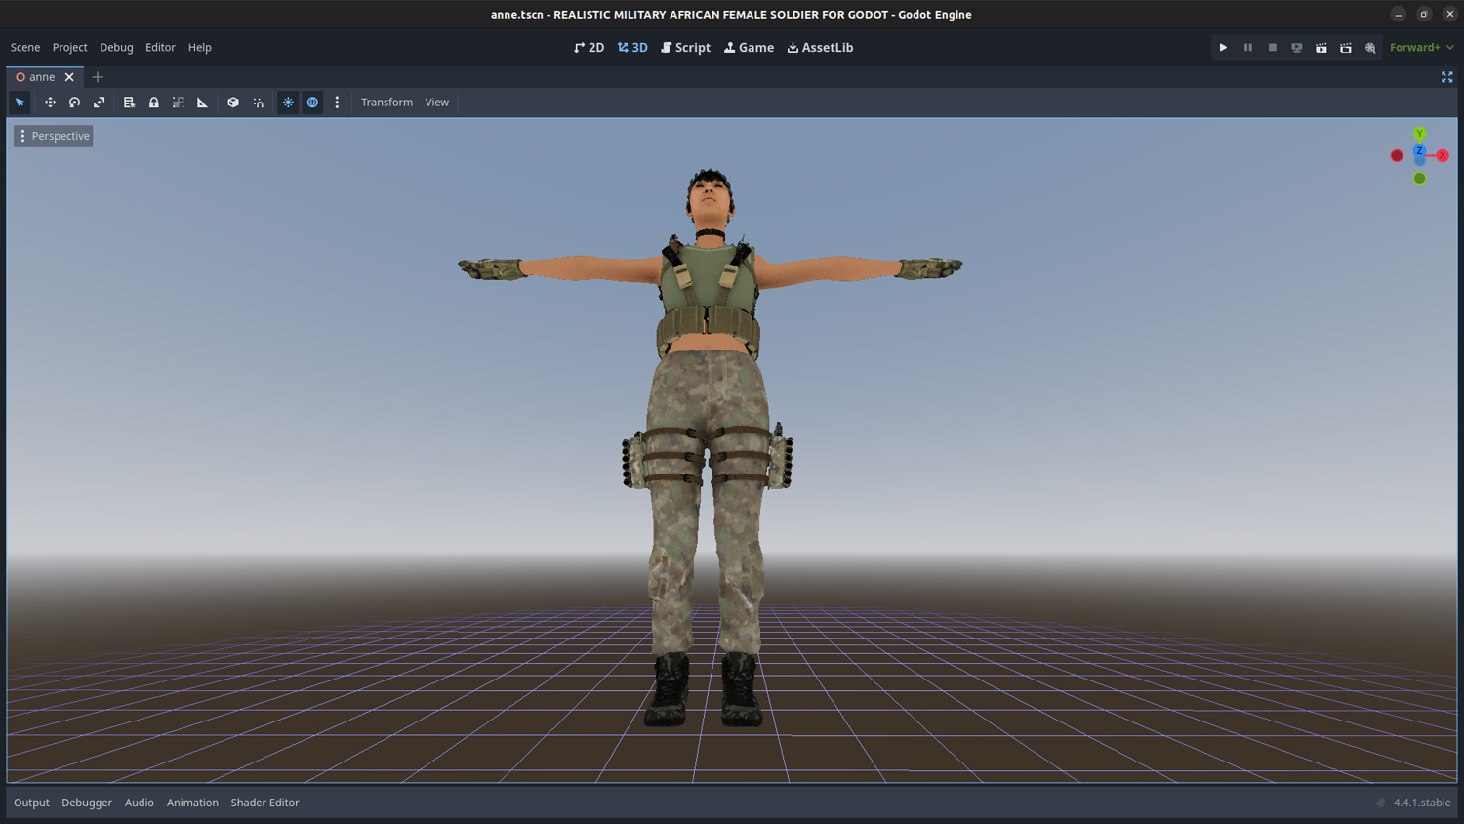Open the Help menu
Image resolution: width=1464 pixels, height=824 pixels.
coord(199,47)
